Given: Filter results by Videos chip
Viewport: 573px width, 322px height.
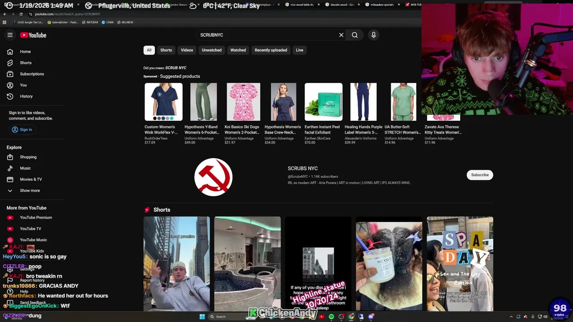Looking at the screenshot, I should click(x=187, y=50).
